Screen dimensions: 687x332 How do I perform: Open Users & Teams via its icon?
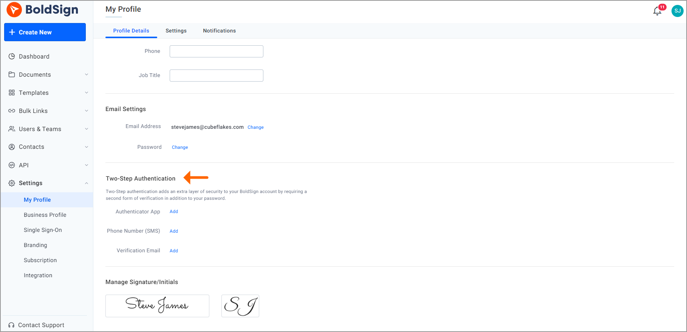12,129
